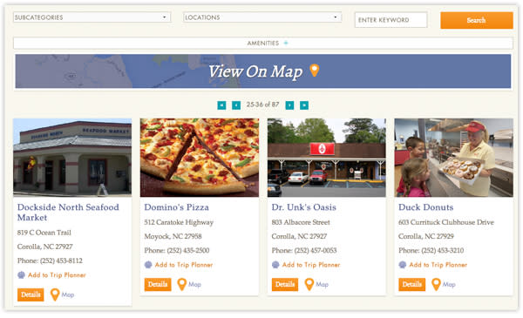Click shell icon beside Dockside North Add to Trip Planner
Viewport: 523px width, 318px height.
click(21, 275)
